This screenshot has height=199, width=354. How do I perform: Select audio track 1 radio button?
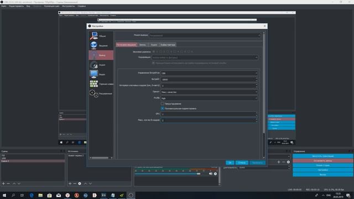tap(154, 51)
